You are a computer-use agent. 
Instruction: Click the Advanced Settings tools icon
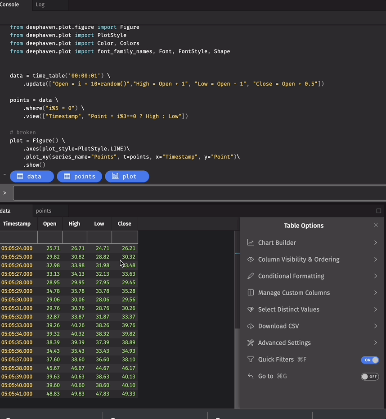250,342
